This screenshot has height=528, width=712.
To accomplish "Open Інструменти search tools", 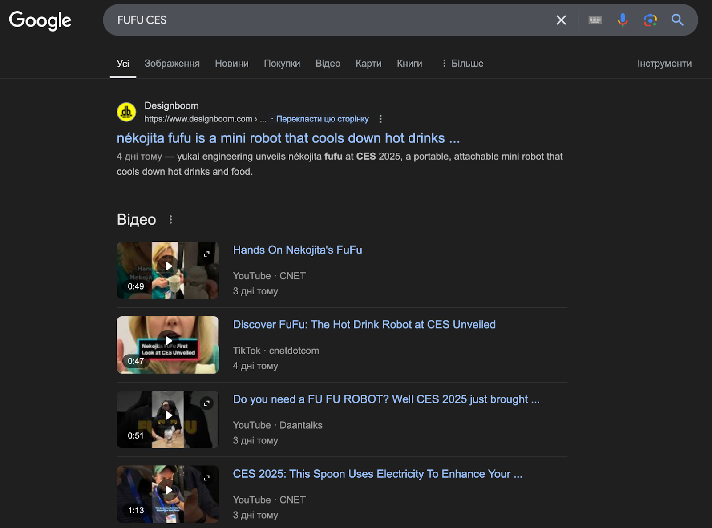I will [x=664, y=64].
